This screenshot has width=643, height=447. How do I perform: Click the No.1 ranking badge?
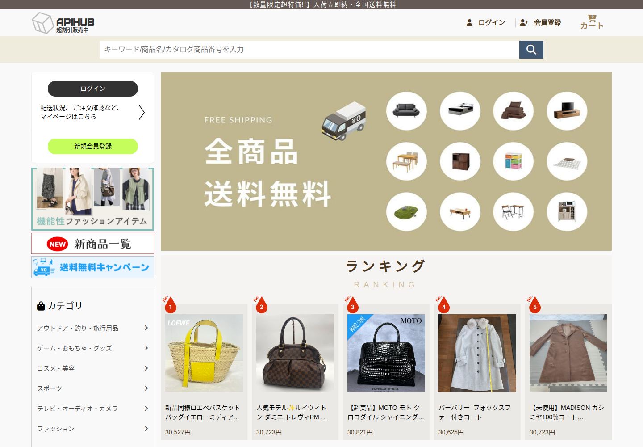(x=170, y=304)
